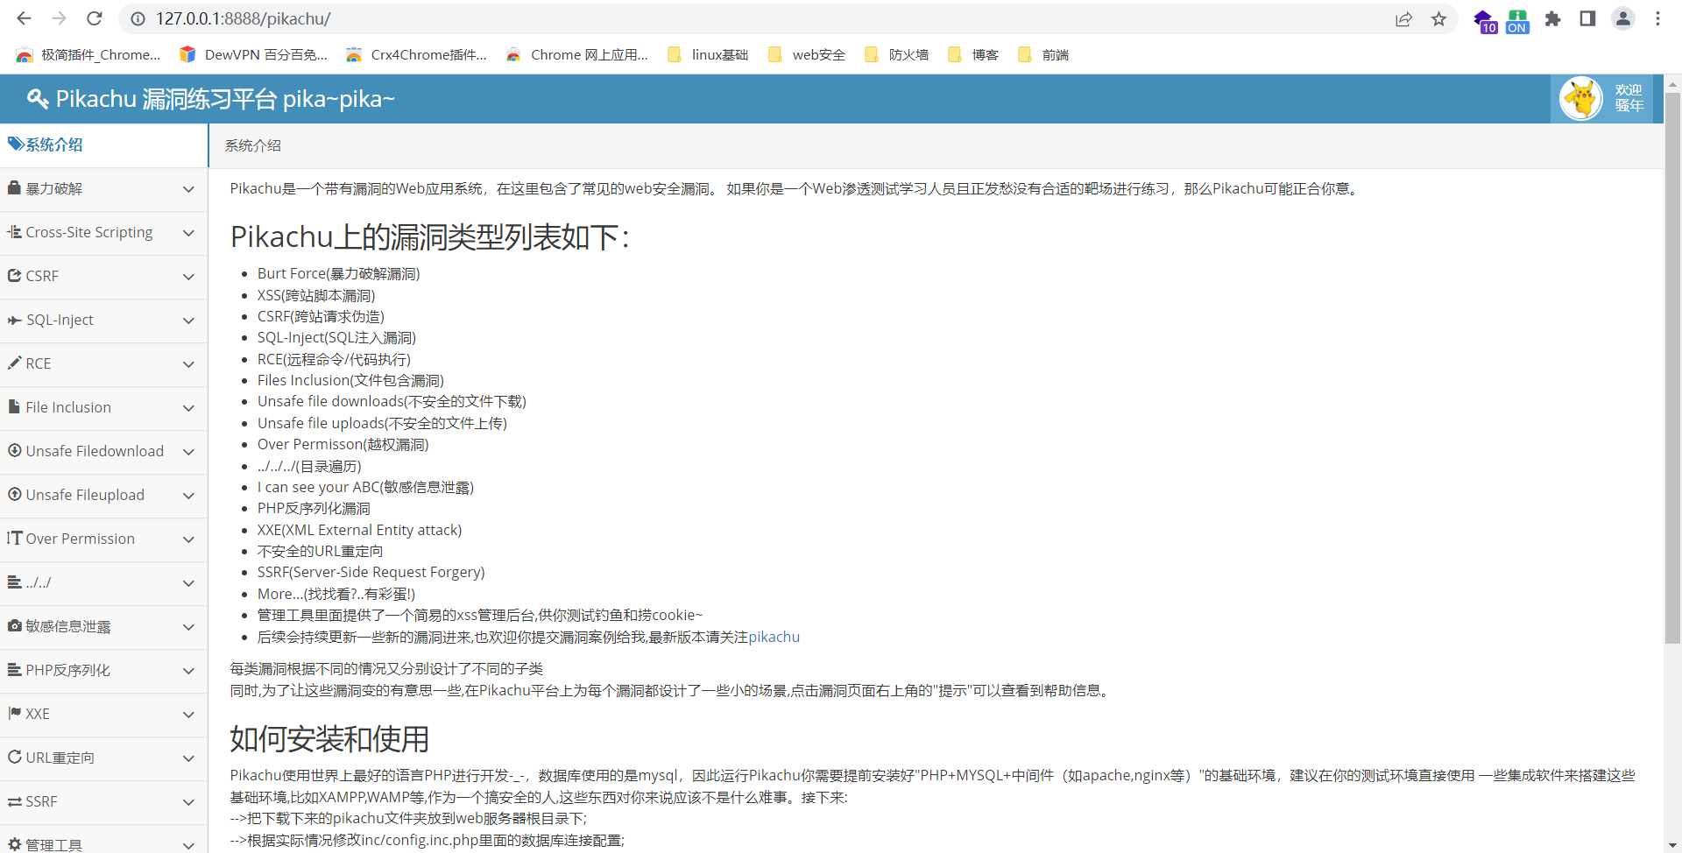Open the DewVPN bookmark
The width and height of the screenshot is (1682, 853).
pos(253,54)
